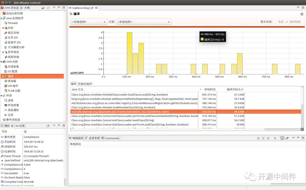Image resolution: width=306 pixels, height=190 pixels.
Task: Click the VM 操作 icon
Action: click(6, 86)
